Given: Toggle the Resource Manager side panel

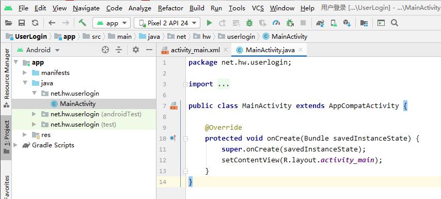Looking at the screenshot, I should (7, 78).
